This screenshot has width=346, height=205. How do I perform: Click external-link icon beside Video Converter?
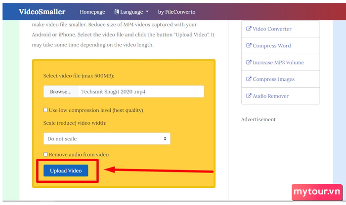(x=249, y=29)
